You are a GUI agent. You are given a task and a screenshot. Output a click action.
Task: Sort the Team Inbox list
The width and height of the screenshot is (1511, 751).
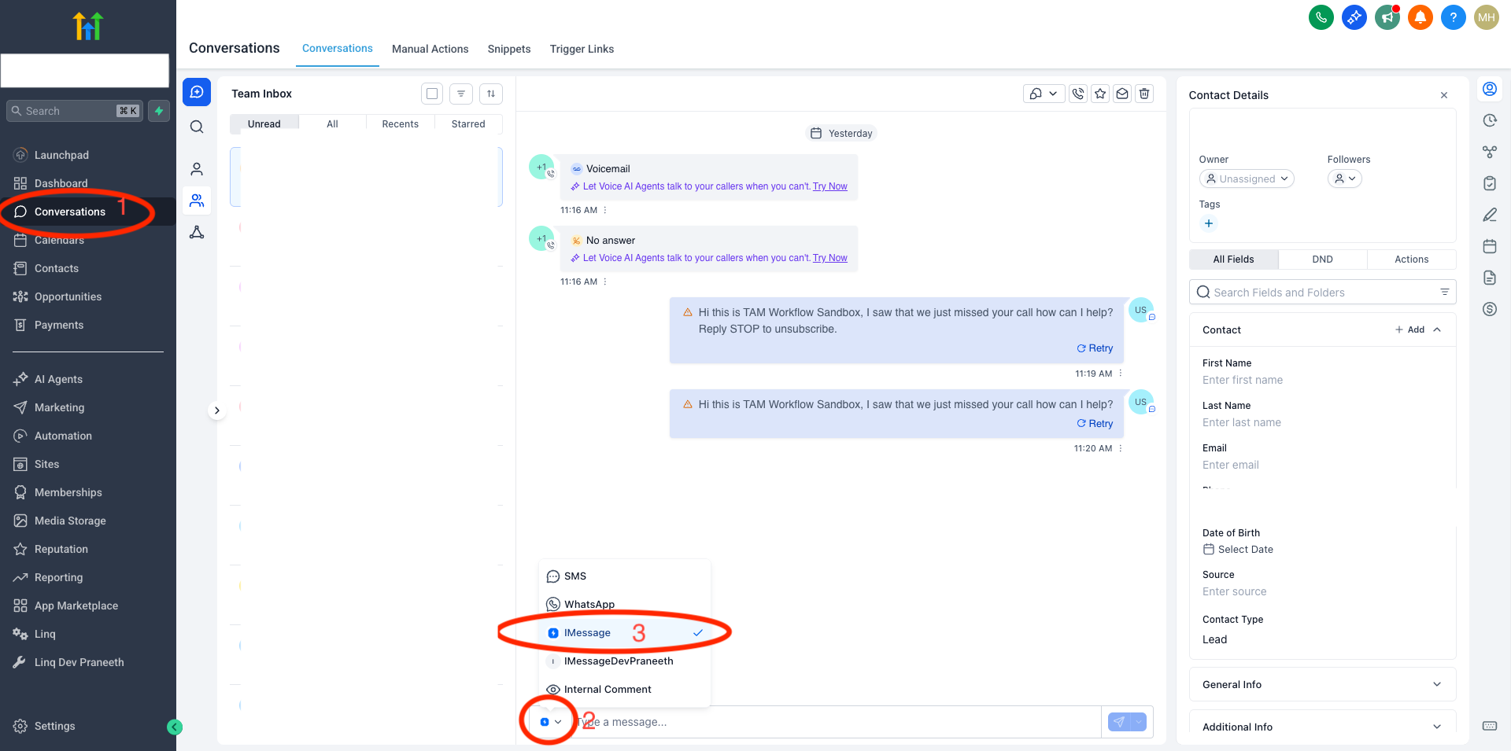491,94
